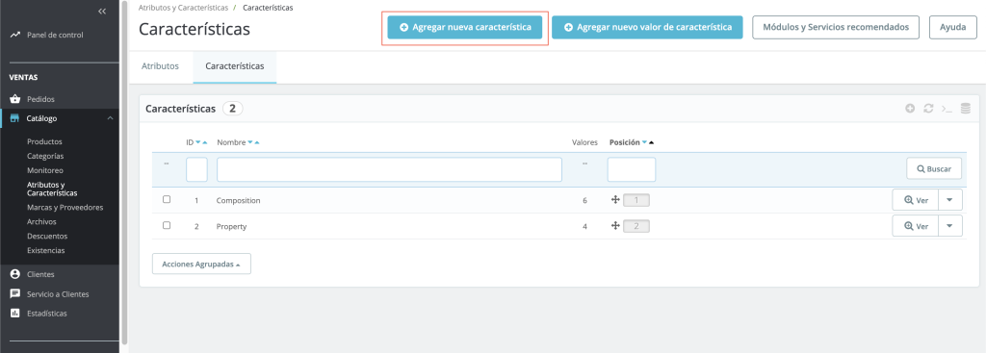Open dropdown arrow for Composition row
Image resolution: width=986 pixels, height=353 pixels.
click(950, 200)
